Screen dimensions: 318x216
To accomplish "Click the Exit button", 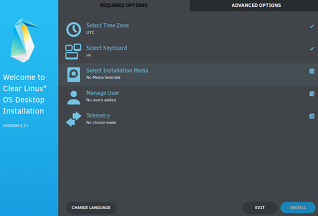I will click(x=260, y=208).
